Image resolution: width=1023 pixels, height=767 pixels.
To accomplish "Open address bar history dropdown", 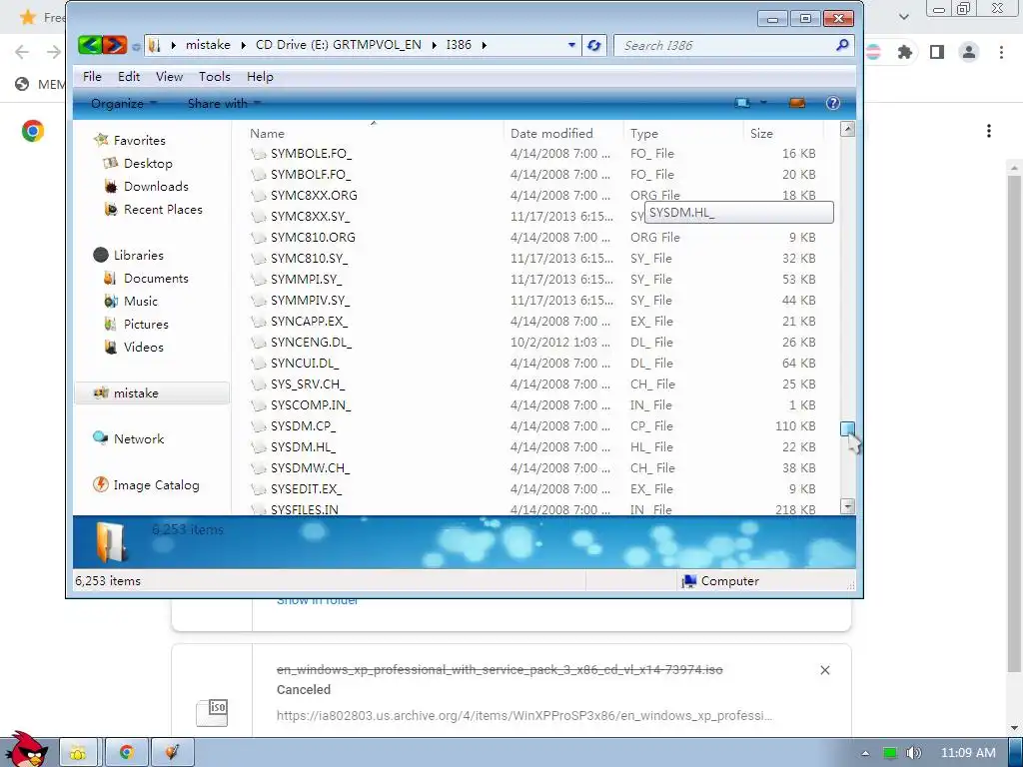I will [571, 45].
